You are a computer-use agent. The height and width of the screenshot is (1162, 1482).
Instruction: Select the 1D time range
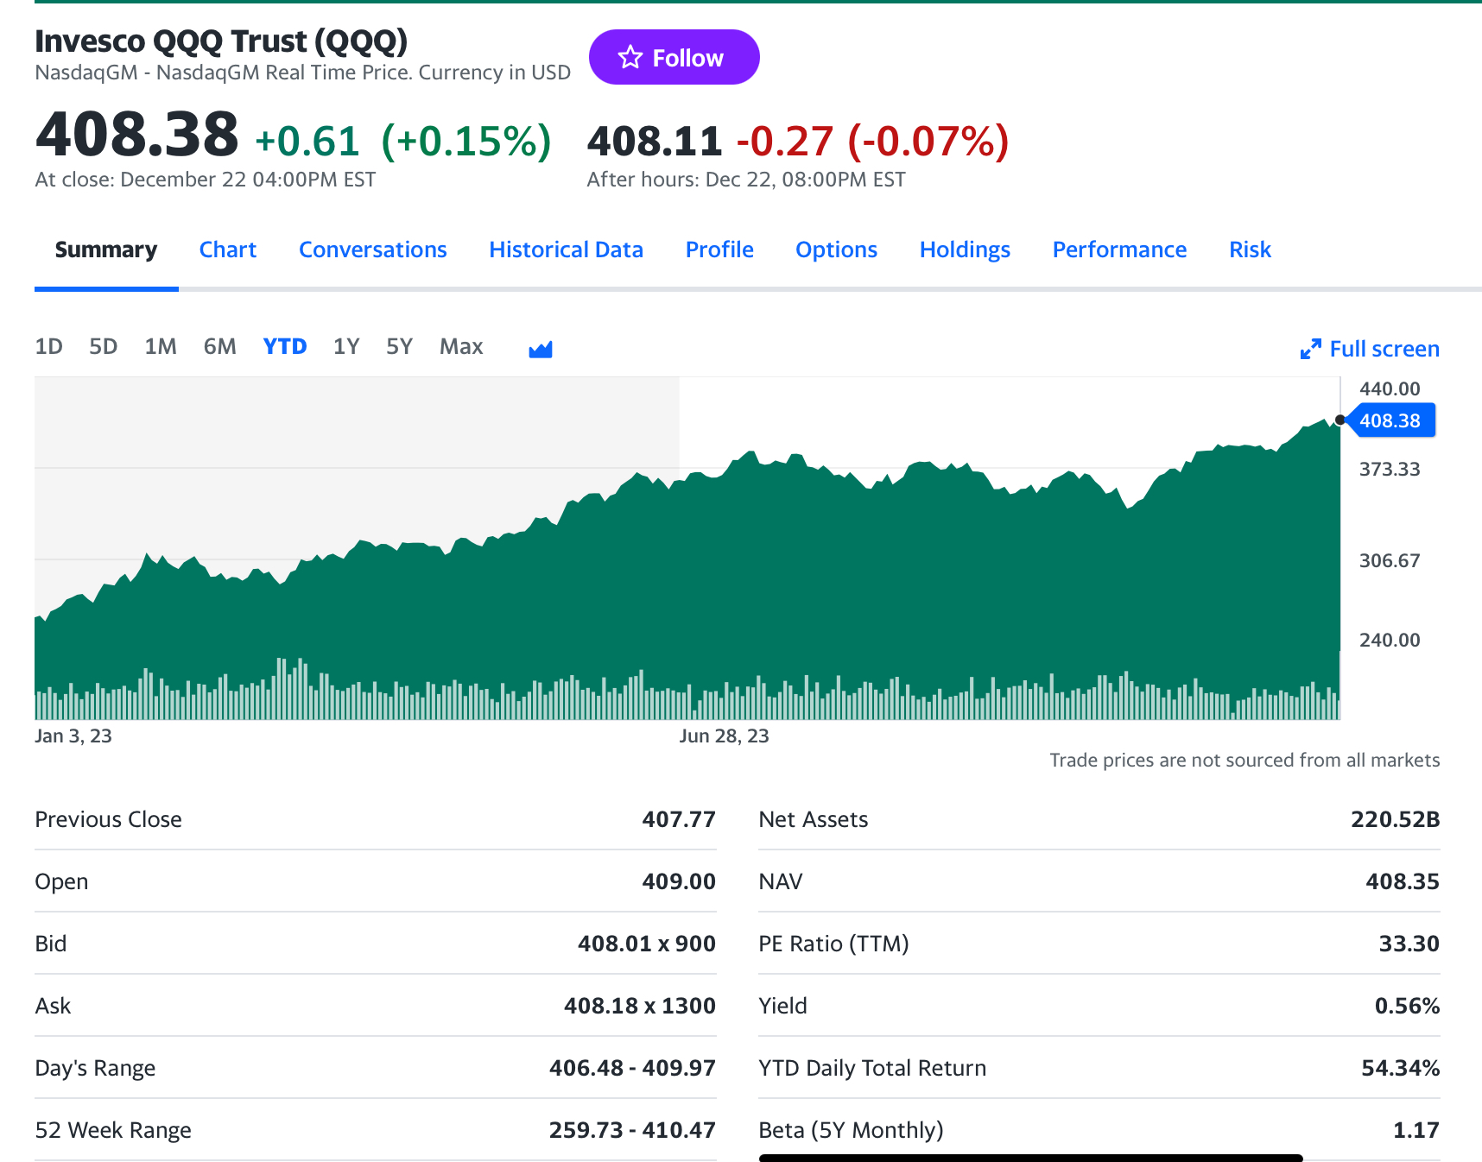tap(48, 347)
